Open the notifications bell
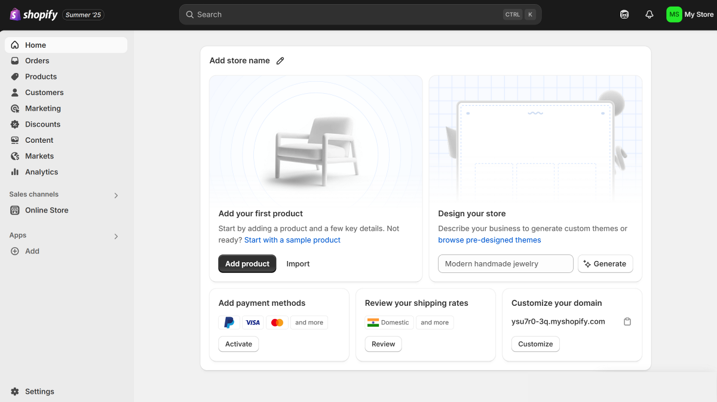 [x=649, y=14]
